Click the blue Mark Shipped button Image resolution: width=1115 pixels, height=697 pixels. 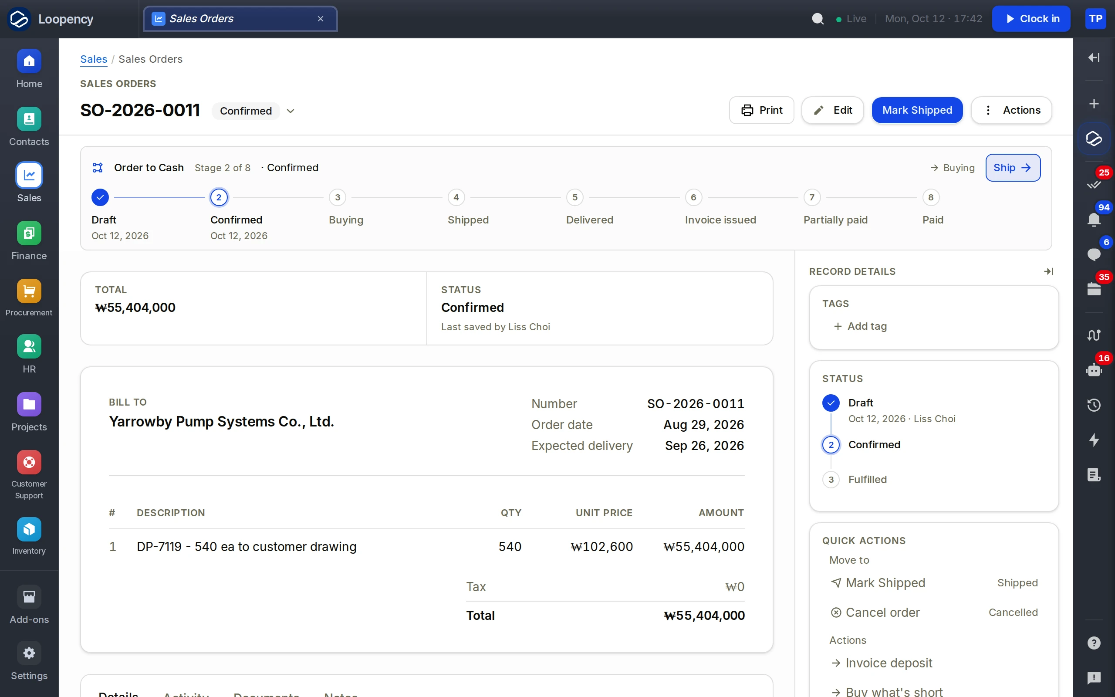pyautogui.click(x=917, y=110)
